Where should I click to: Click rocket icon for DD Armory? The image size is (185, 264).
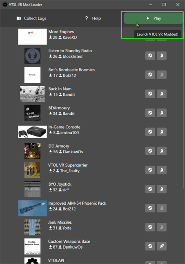[x=161, y=151]
